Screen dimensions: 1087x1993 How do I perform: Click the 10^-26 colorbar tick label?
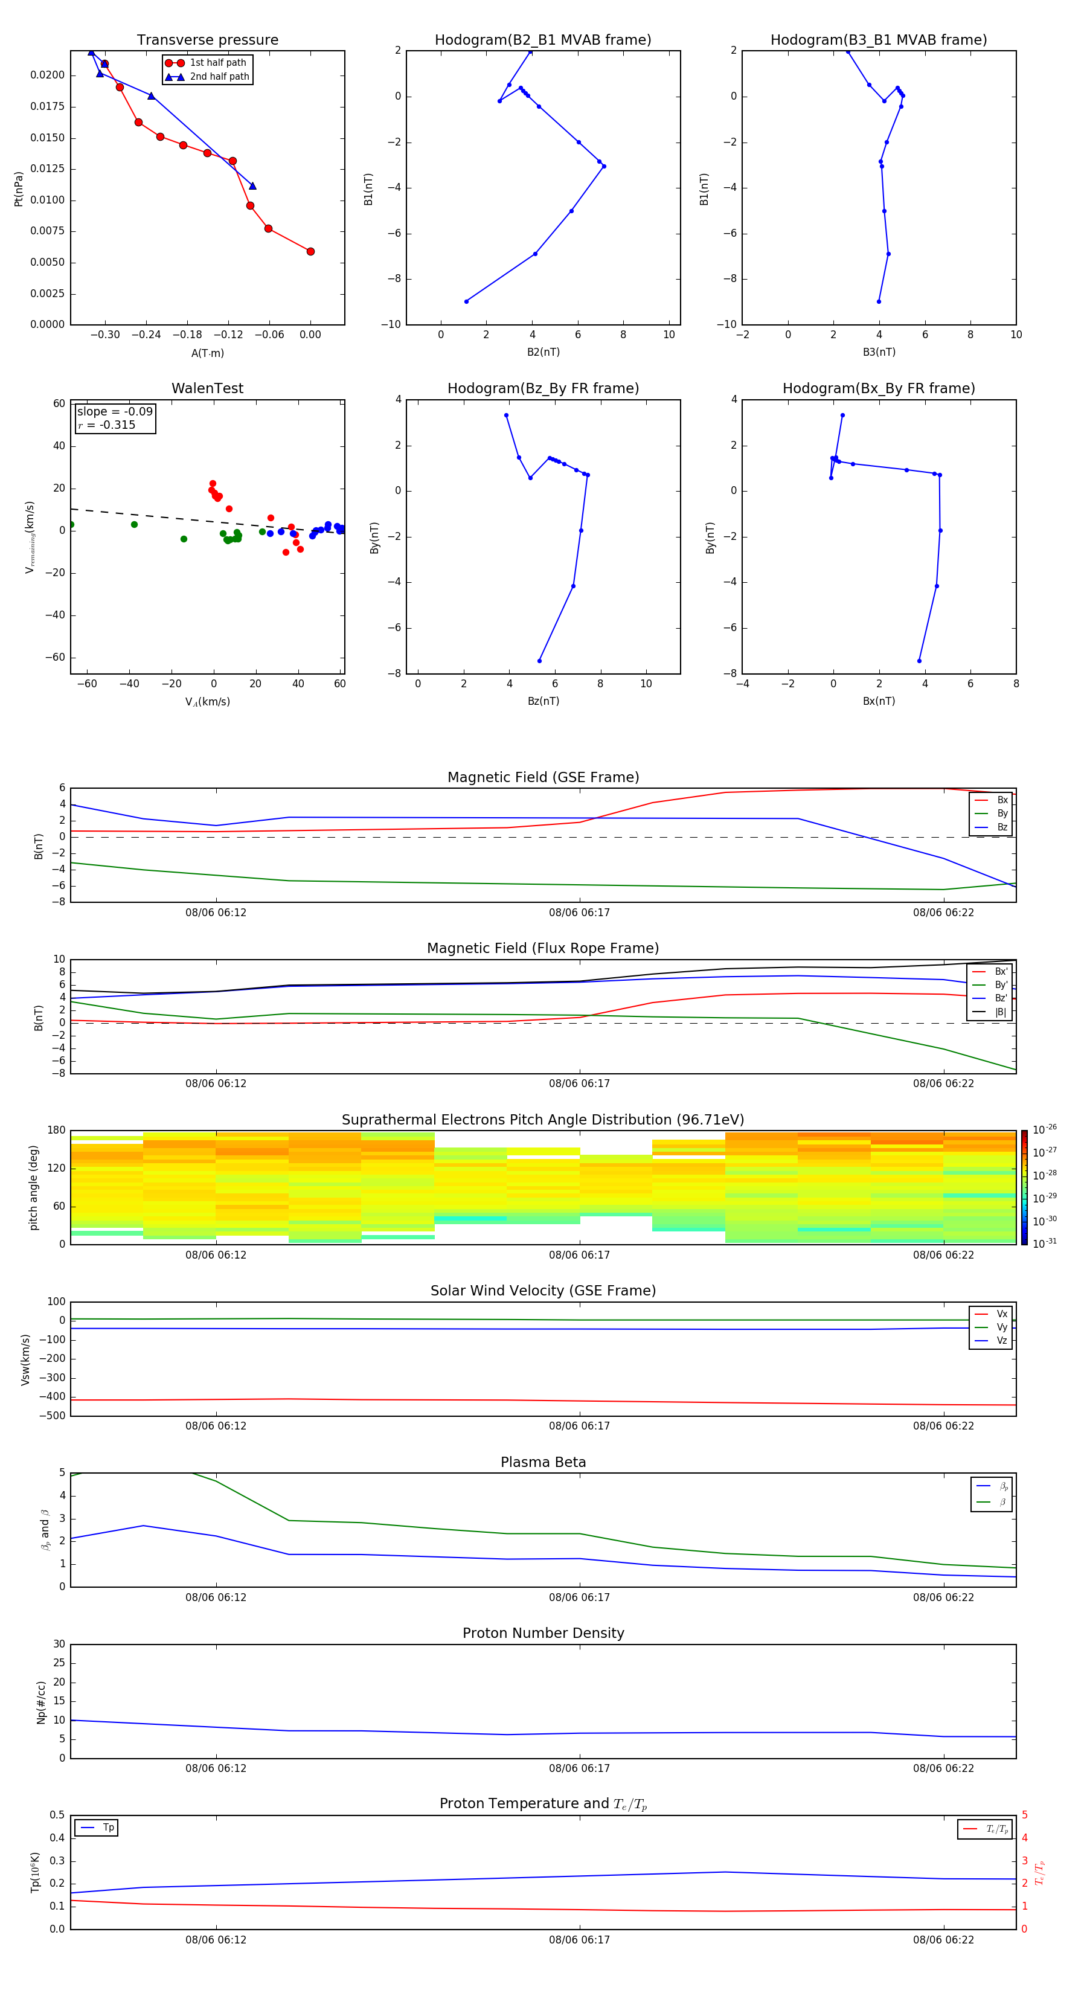(x=1045, y=1129)
